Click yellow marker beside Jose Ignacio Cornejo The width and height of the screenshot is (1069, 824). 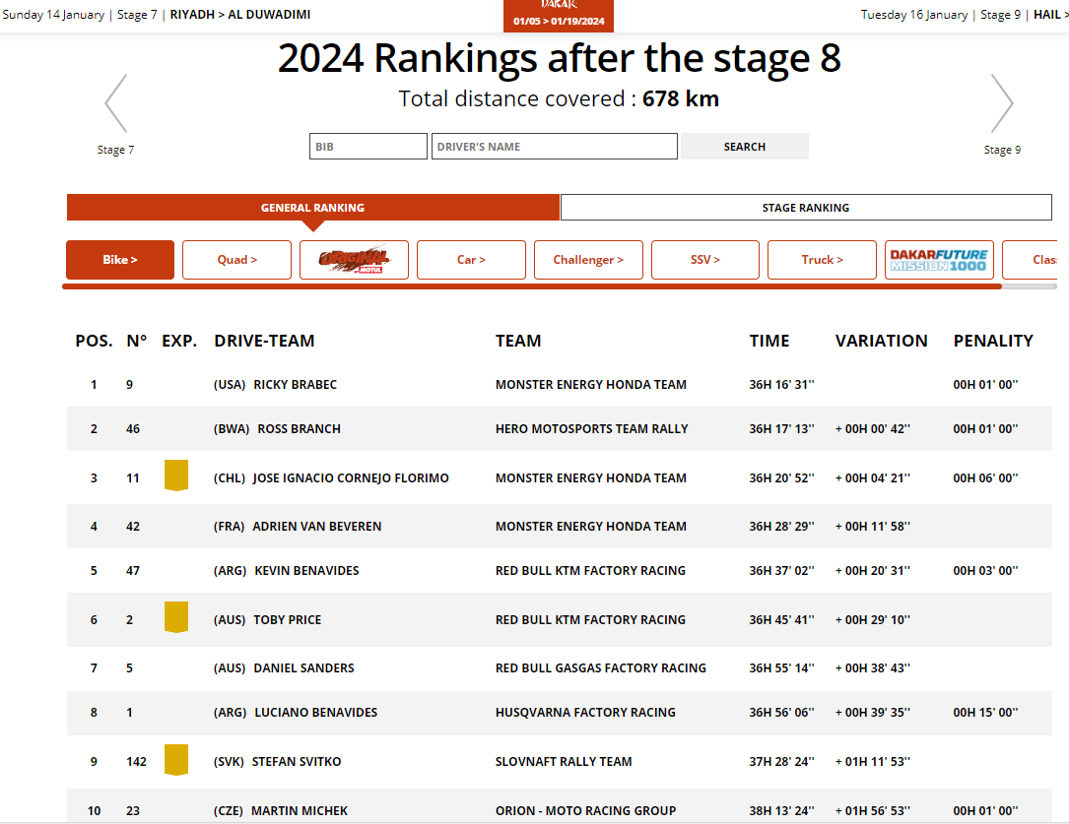[x=176, y=475]
